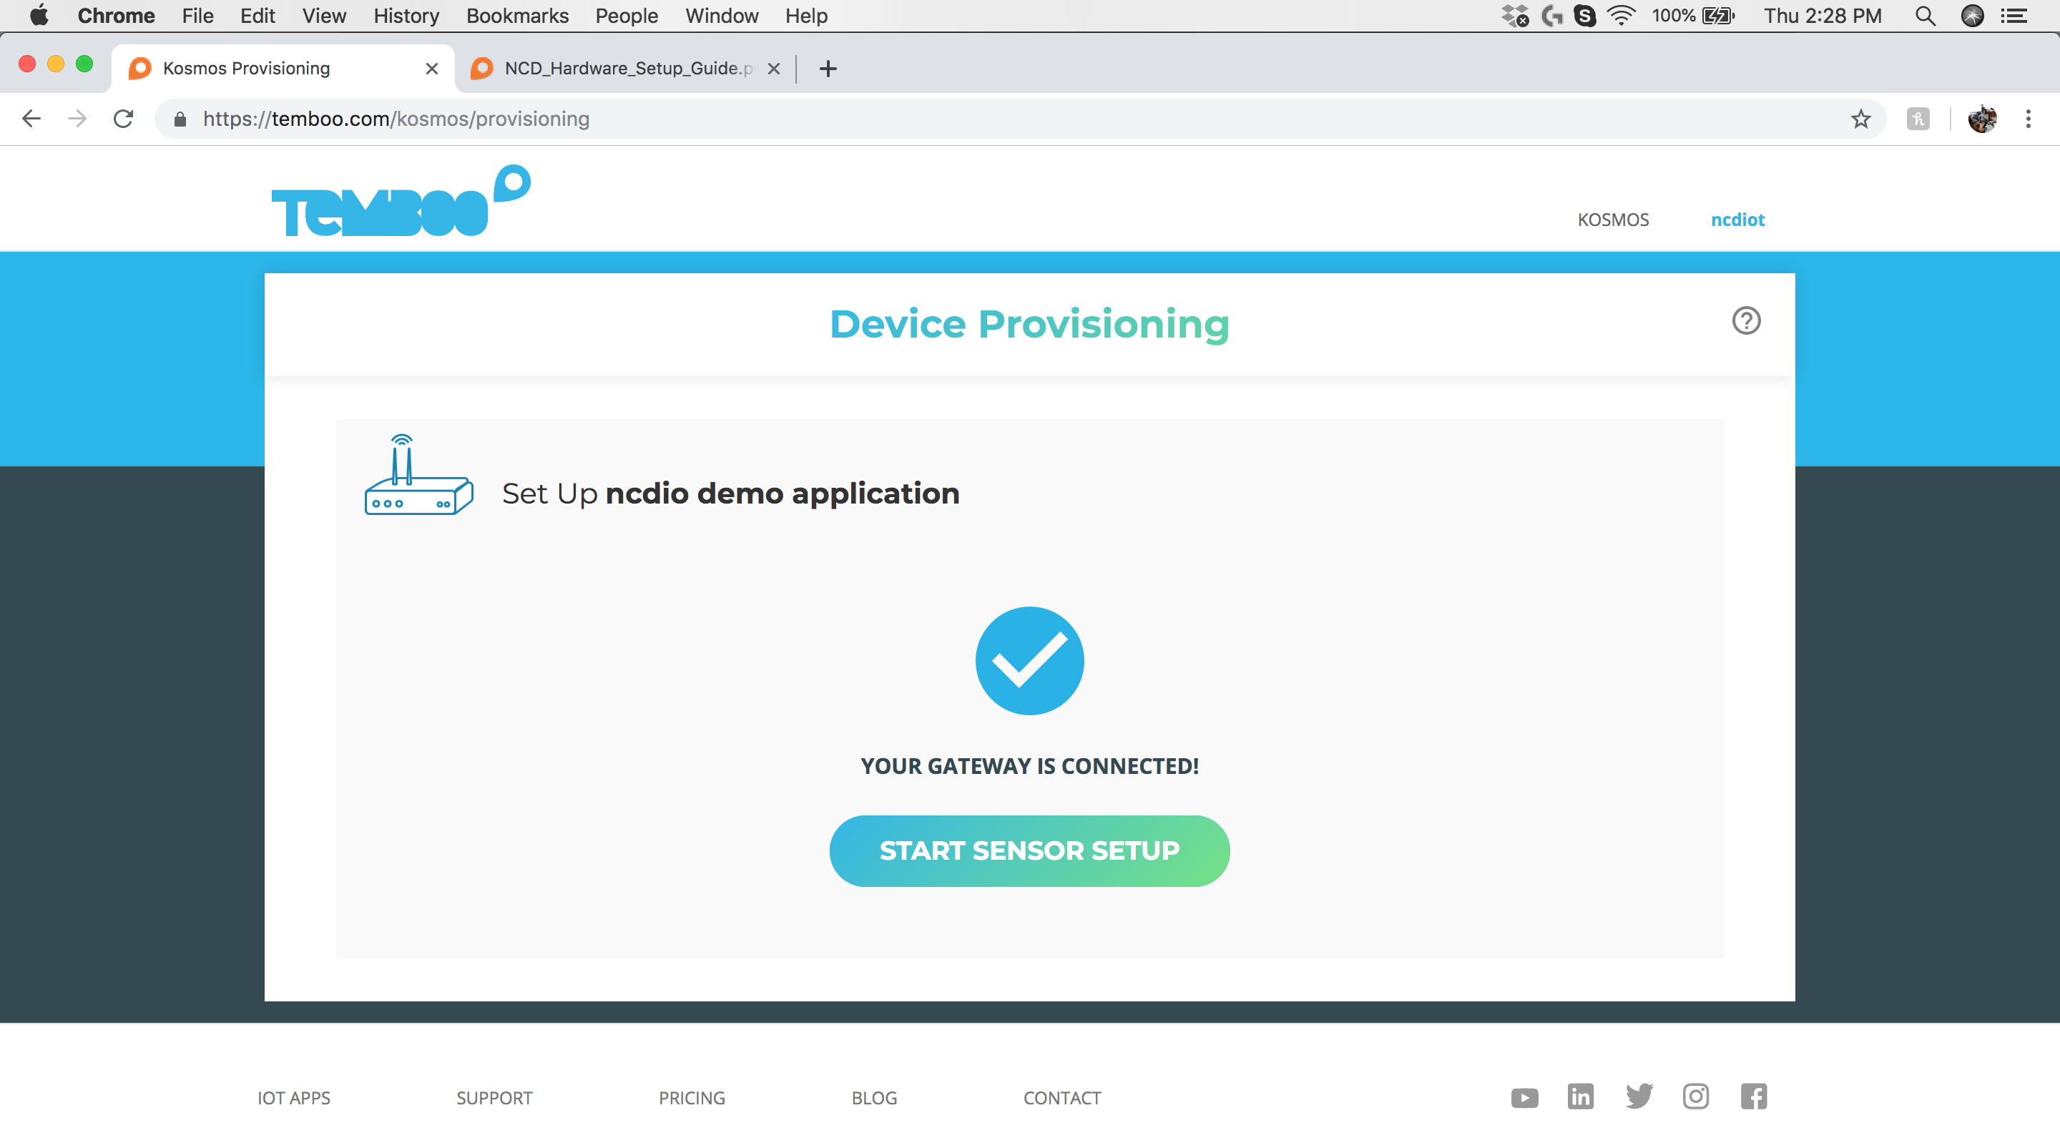Go back in browser history

pyautogui.click(x=31, y=118)
